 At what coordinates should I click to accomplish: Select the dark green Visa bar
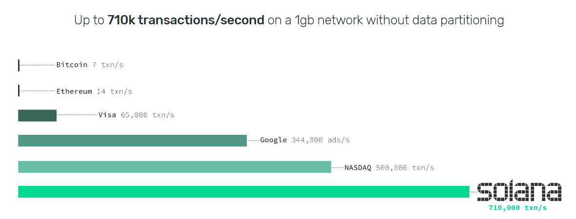37,115
